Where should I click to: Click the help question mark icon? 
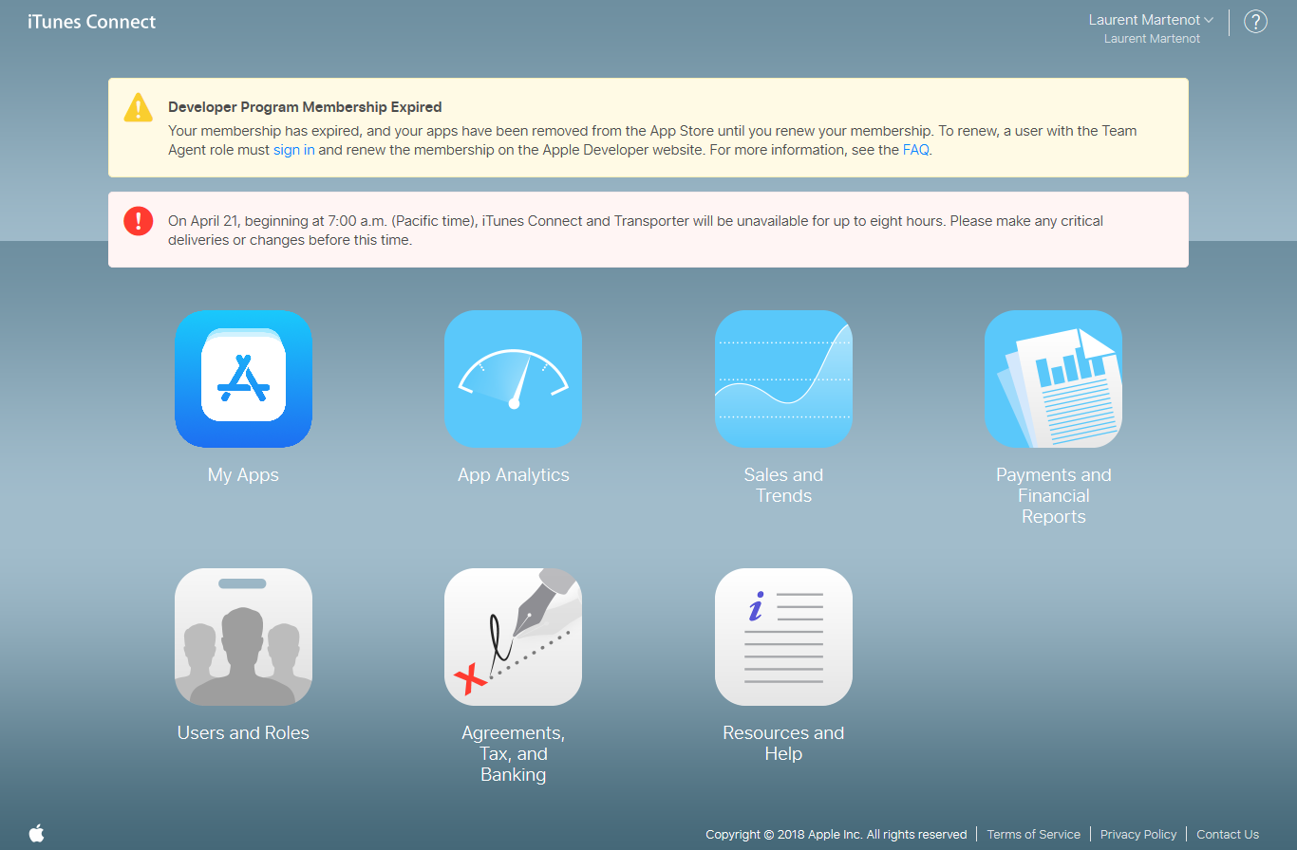(1255, 22)
